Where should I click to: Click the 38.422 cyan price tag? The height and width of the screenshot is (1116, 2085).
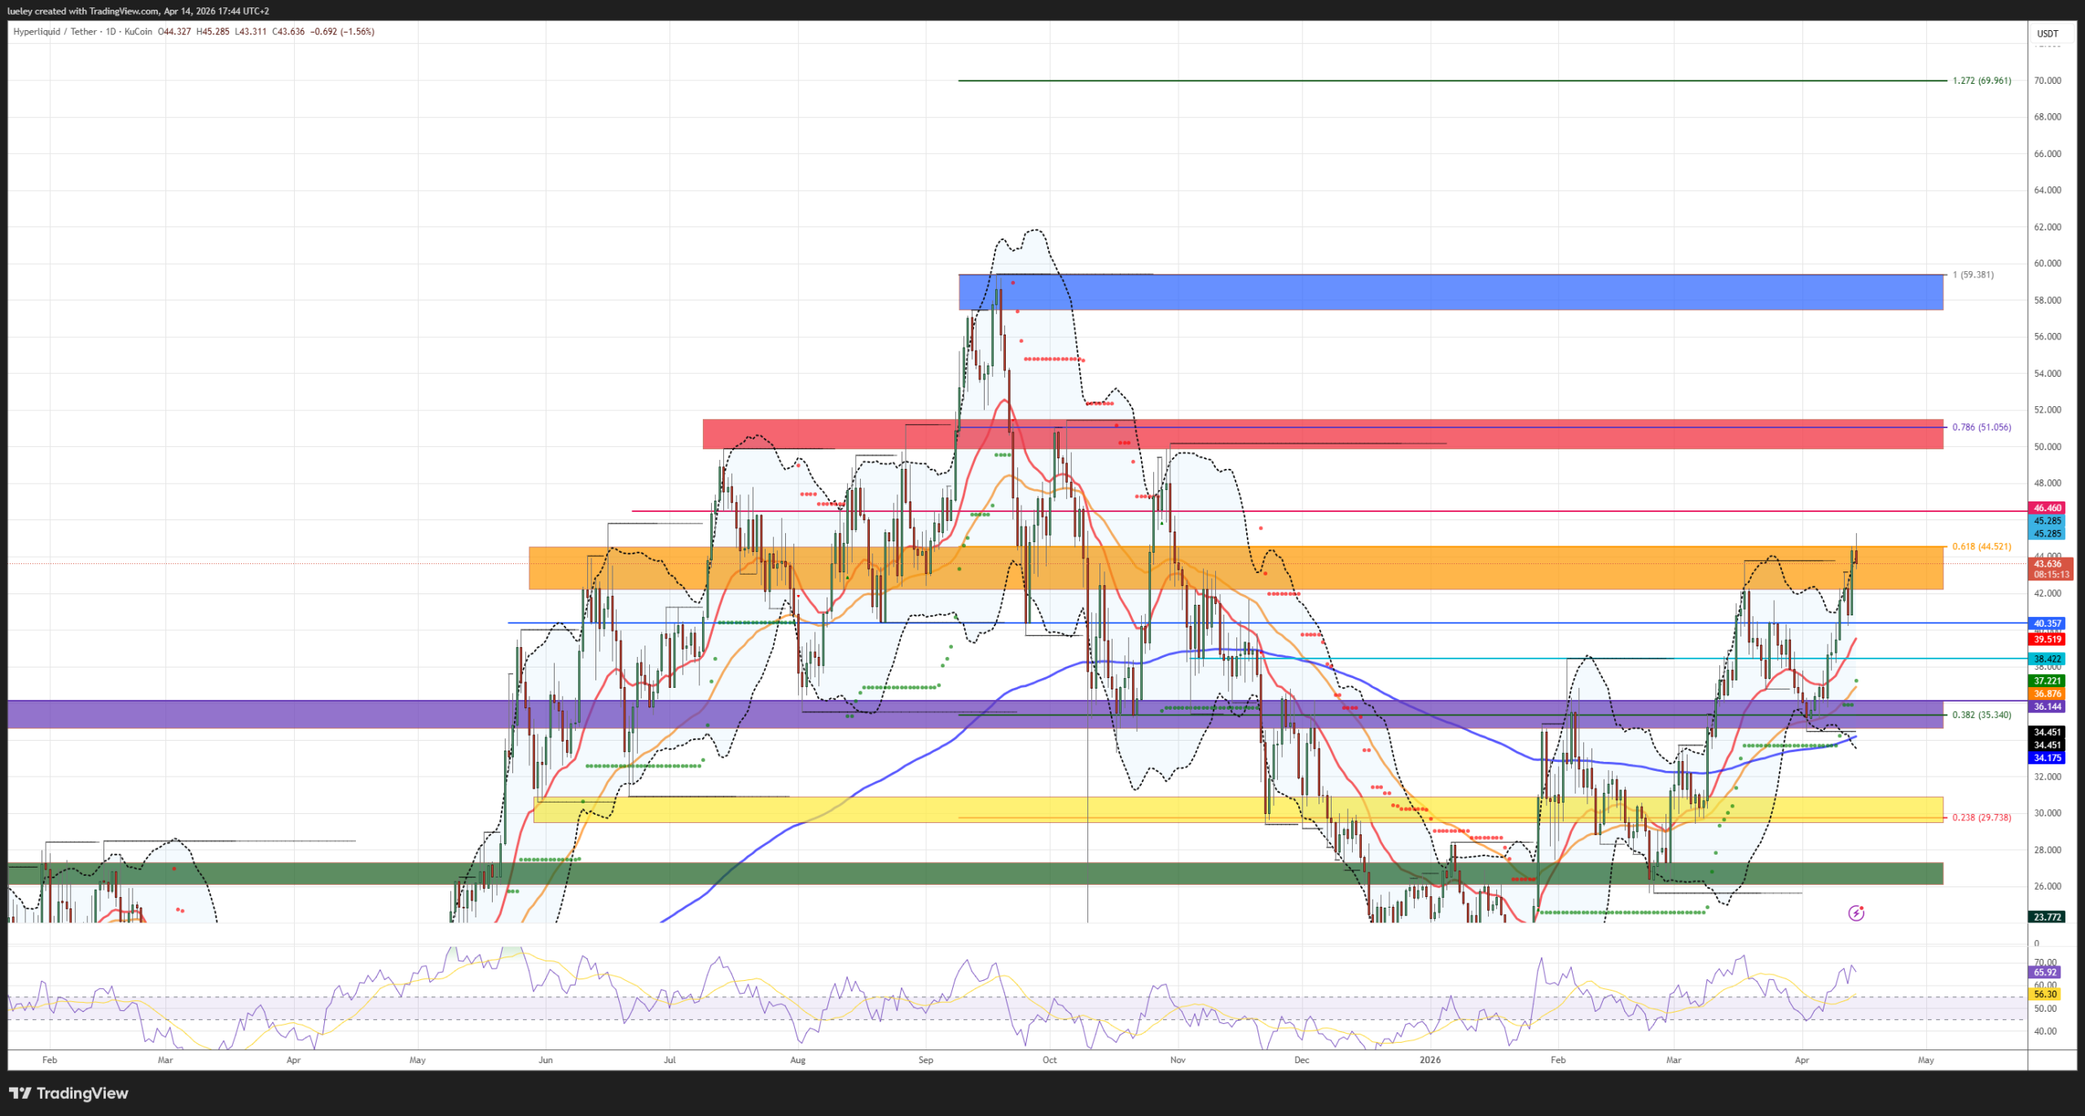(x=2047, y=659)
